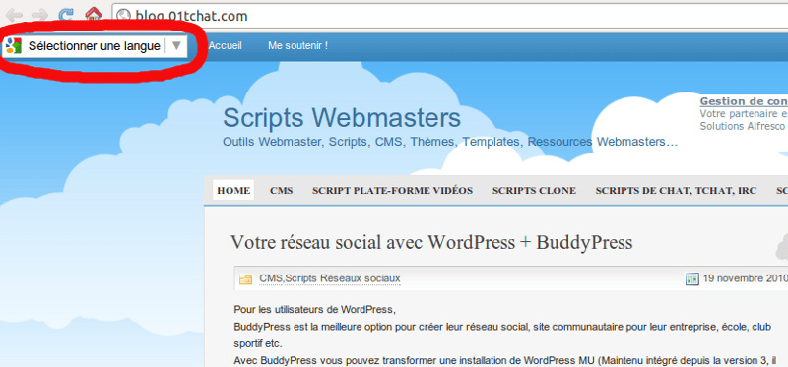Open 'Me soutenir !' menu link
This screenshot has height=367, width=788.
click(298, 45)
